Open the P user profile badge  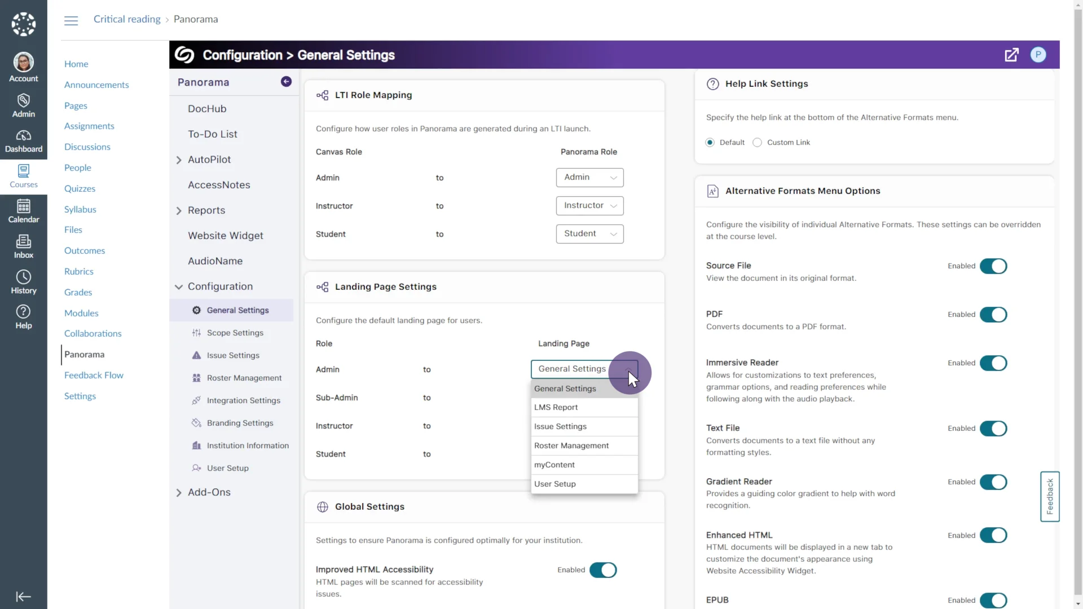click(1038, 55)
